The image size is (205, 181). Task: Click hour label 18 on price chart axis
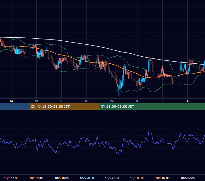coord(61,101)
